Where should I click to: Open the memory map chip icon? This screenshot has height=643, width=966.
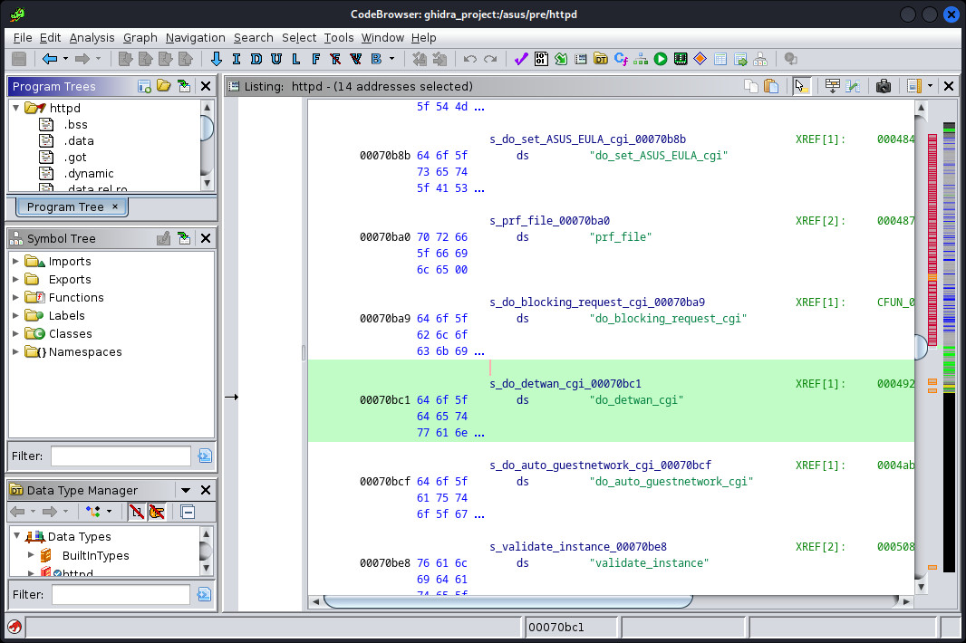pyautogui.click(x=681, y=59)
